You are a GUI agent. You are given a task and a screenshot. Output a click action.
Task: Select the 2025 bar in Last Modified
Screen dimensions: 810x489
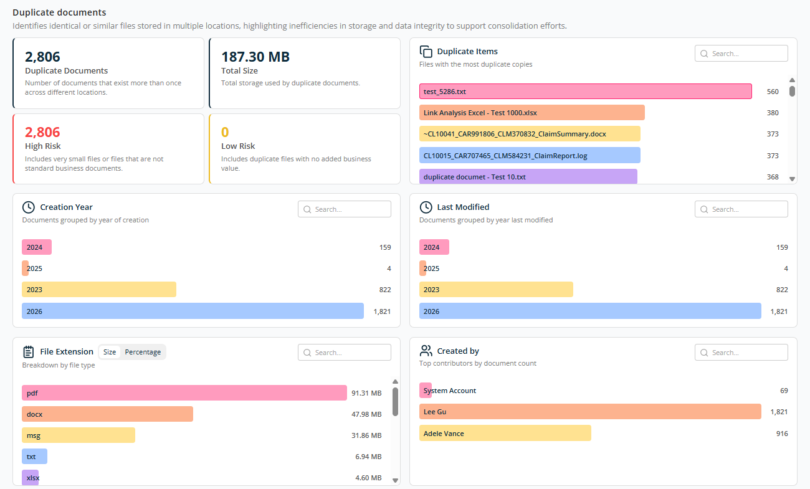pos(423,268)
